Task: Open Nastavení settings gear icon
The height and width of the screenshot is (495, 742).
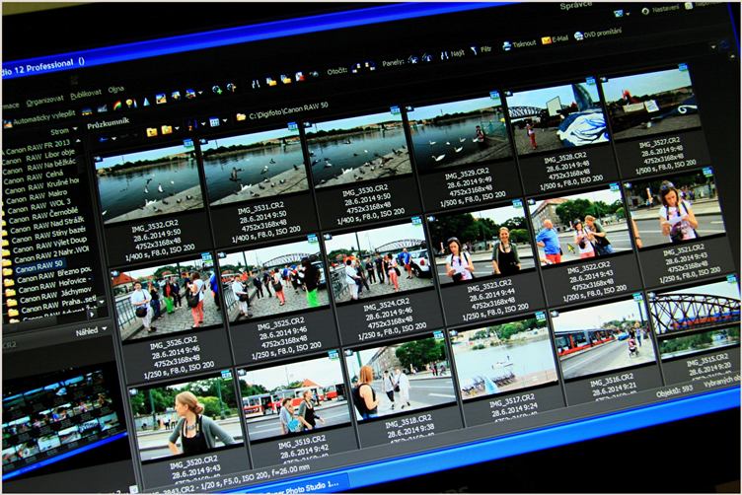Action: (x=645, y=11)
